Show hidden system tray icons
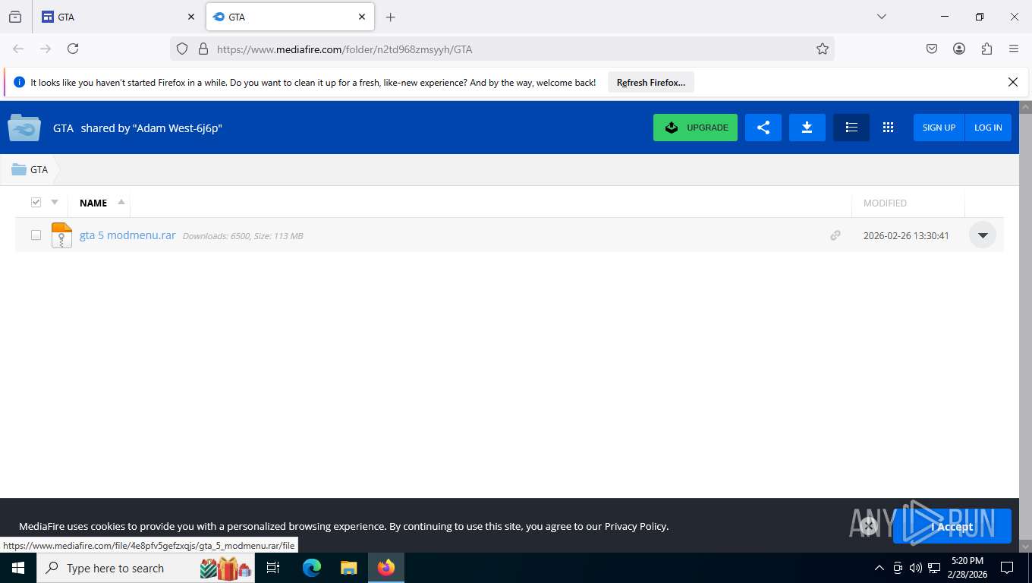 pyautogui.click(x=879, y=568)
